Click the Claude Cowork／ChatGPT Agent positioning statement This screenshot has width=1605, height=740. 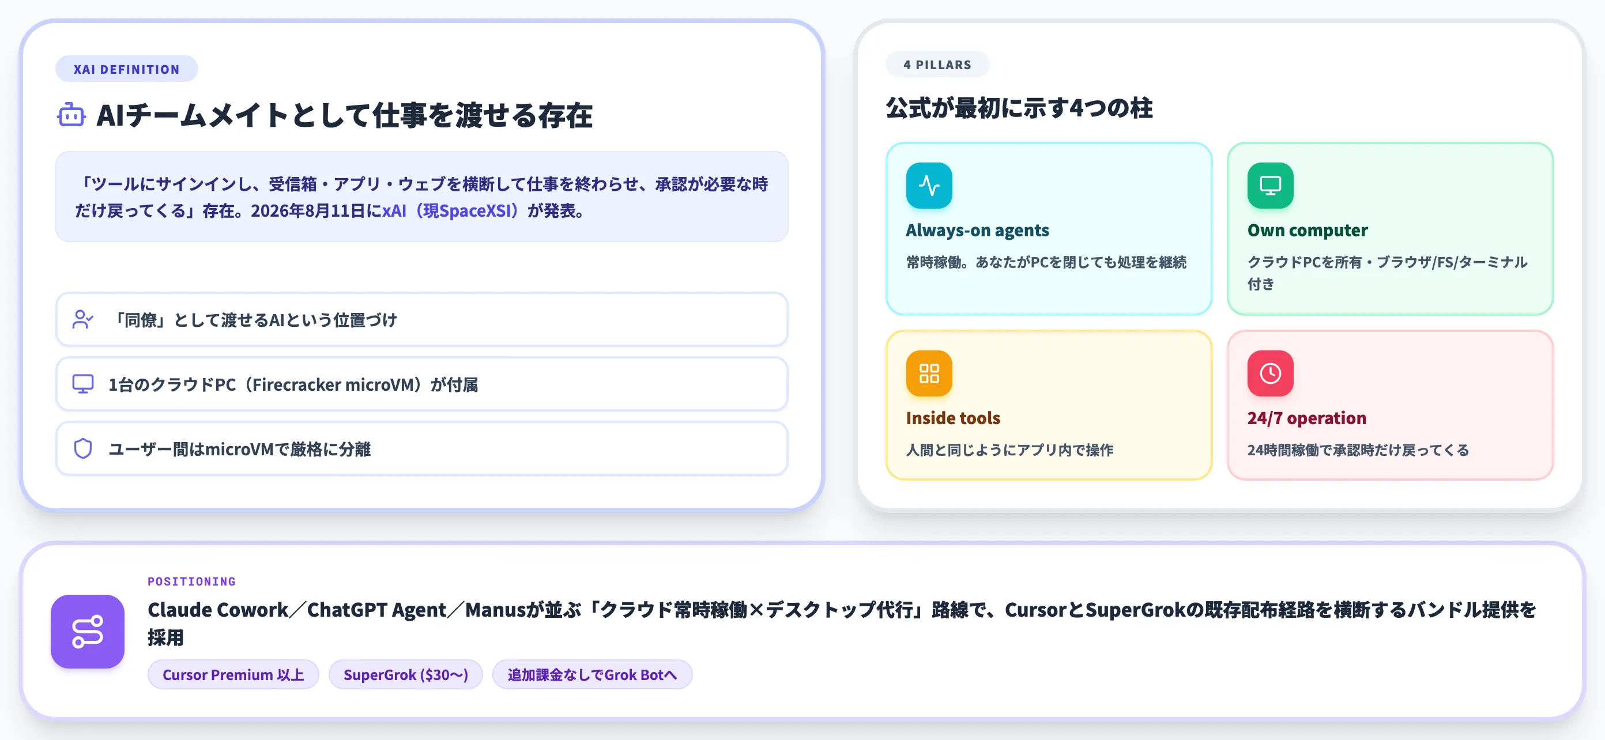coord(842,623)
